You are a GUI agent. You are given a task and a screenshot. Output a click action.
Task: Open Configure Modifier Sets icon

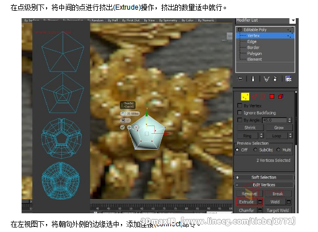point(288,79)
